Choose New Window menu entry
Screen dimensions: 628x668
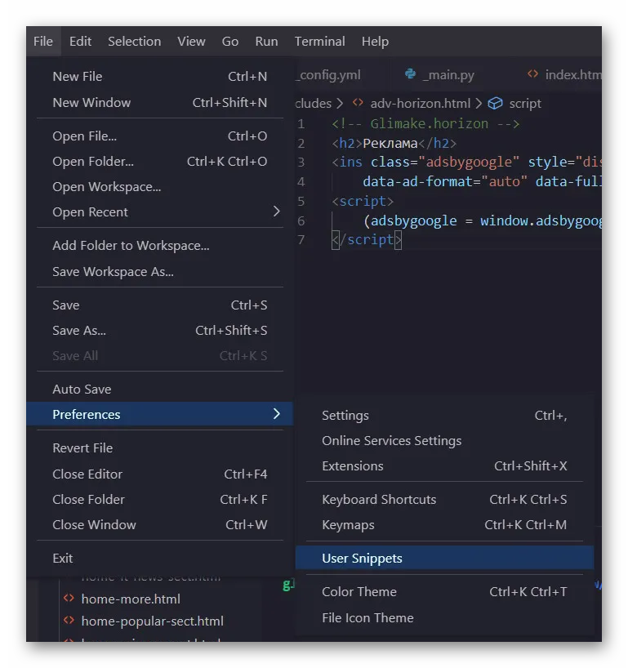point(160,103)
